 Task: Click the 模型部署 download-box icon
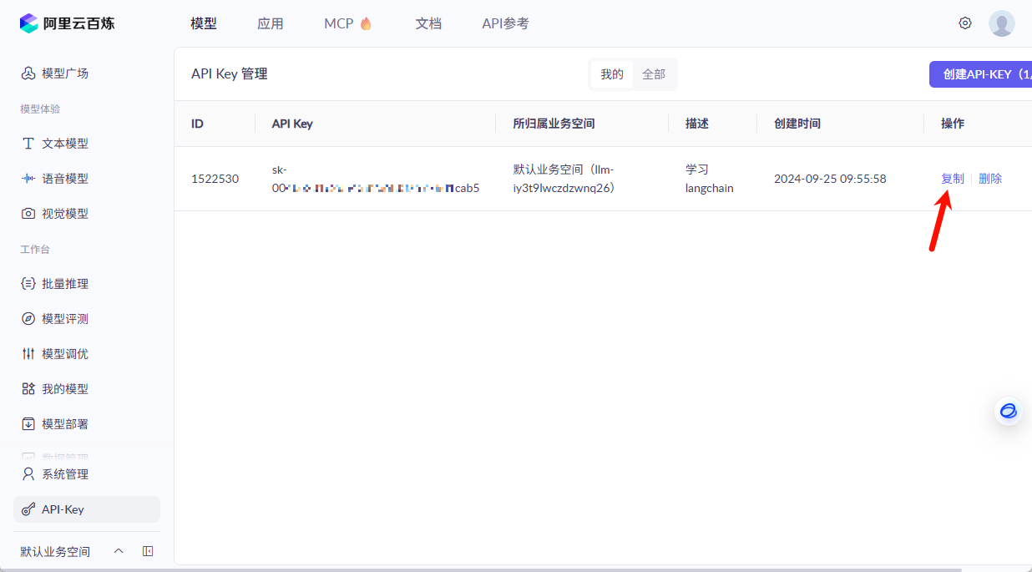point(28,424)
